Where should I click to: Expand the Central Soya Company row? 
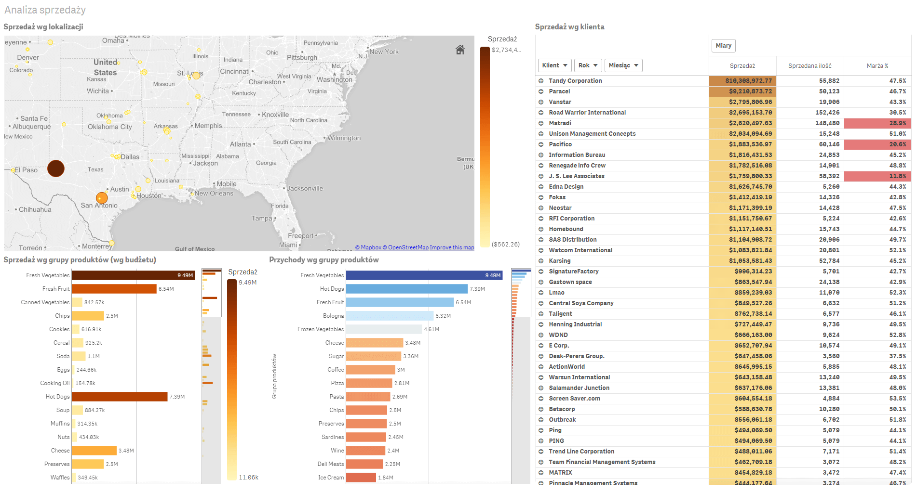(x=541, y=303)
